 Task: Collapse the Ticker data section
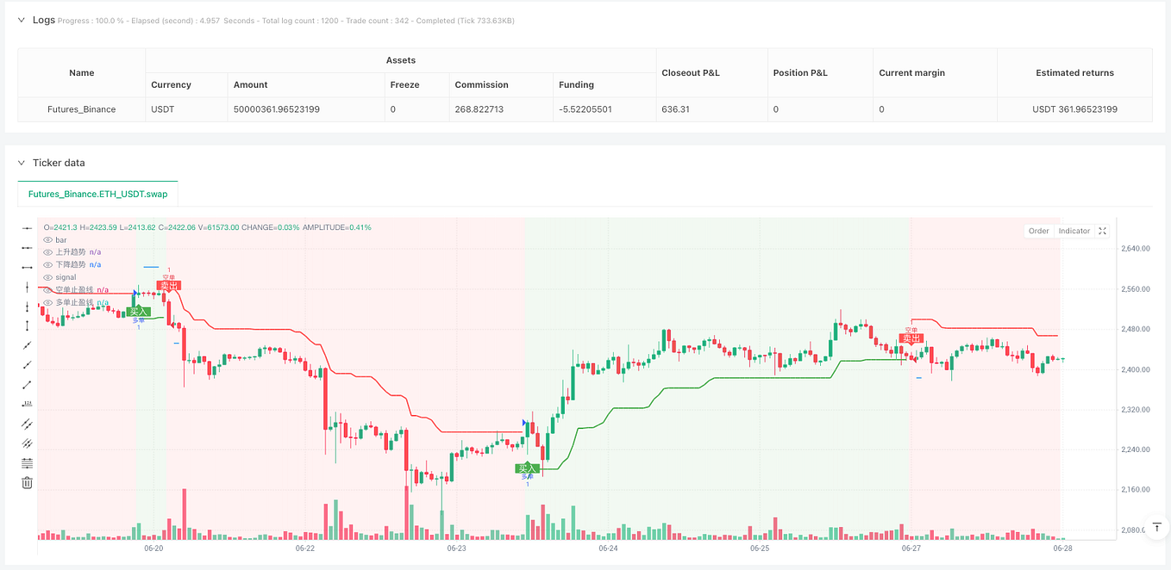(22, 163)
